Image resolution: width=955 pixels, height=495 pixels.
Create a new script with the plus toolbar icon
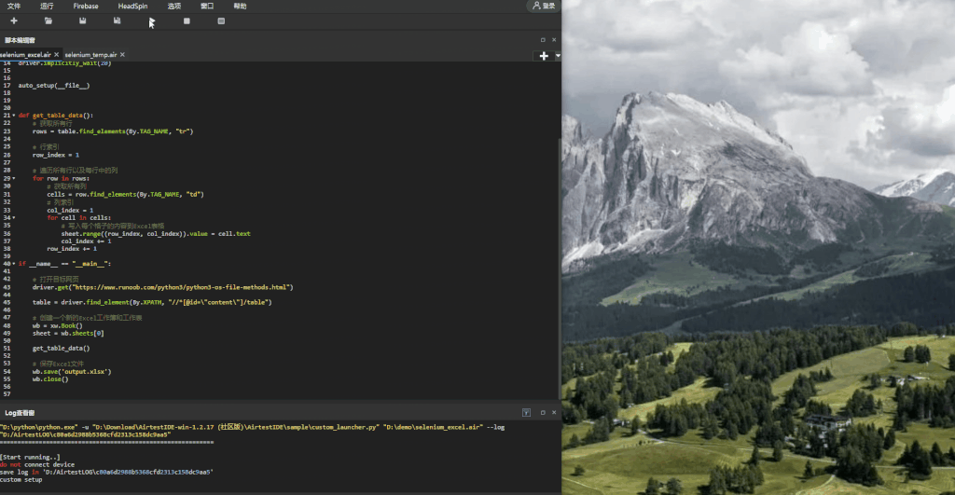pos(14,21)
